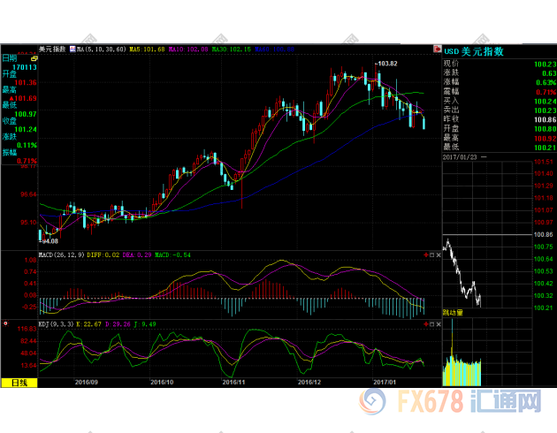Viewport: 557px width, 433px height.
Task: Click the 2016/11 date on time axis
Action: click(x=233, y=383)
